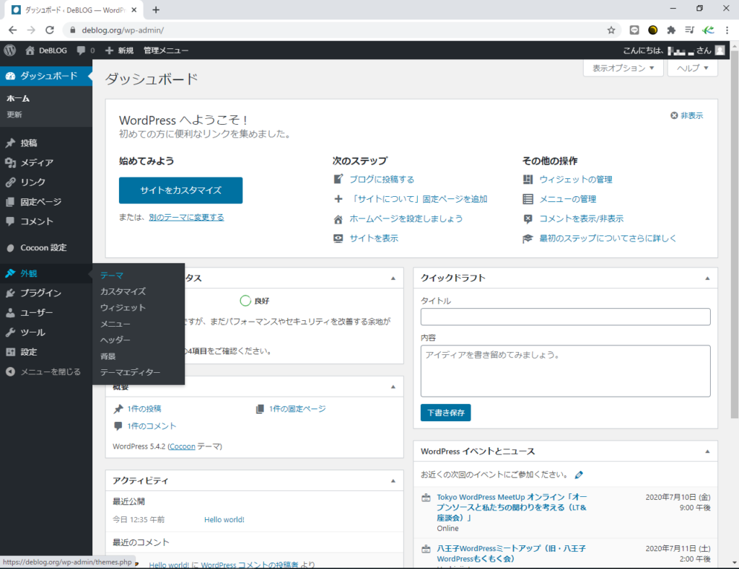Screen dimensions: 739x569
Task: Click the plus 新規 new item
Action: [x=119, y=50]
